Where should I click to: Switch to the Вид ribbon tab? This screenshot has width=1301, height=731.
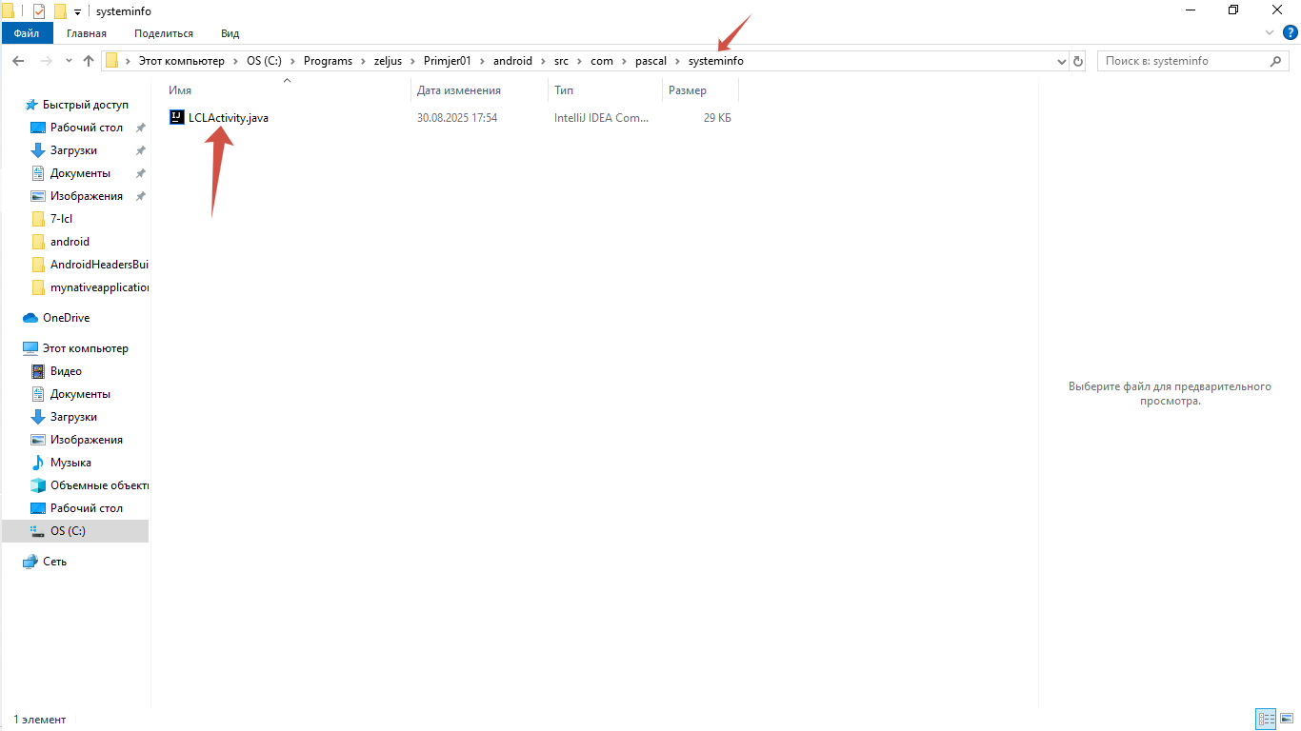pos(230,33)
